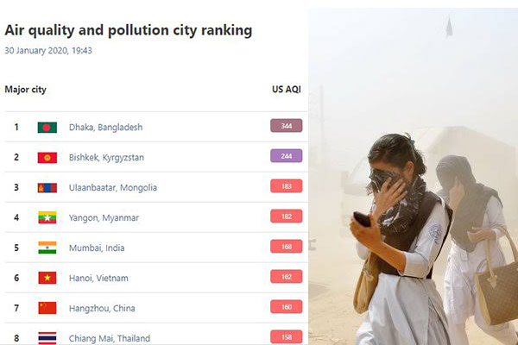Click the India flag icon
The image size is (518, 345).
[47, 248]
